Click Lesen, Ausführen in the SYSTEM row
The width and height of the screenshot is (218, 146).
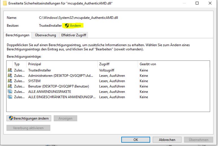click(x=112, y=81)
